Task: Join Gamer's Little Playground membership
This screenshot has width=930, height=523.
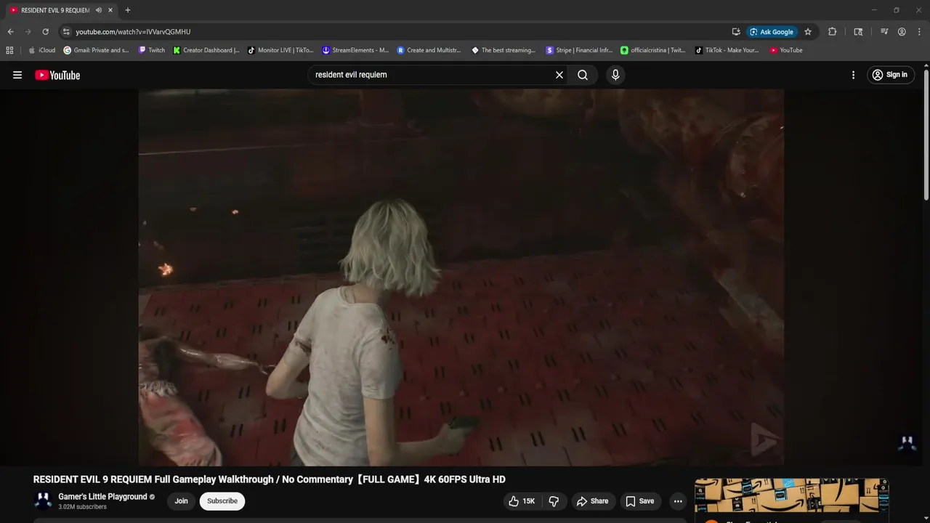Action: (181, 501)
